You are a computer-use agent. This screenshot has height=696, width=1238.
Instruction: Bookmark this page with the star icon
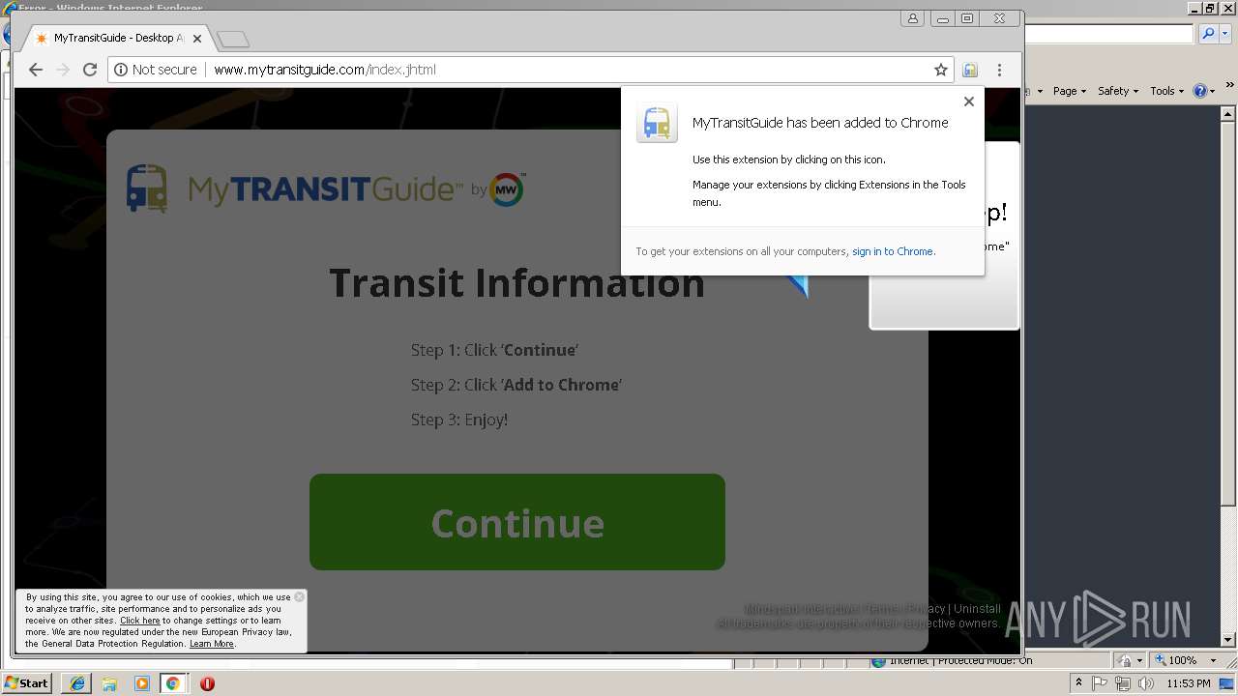coord(940,70)
